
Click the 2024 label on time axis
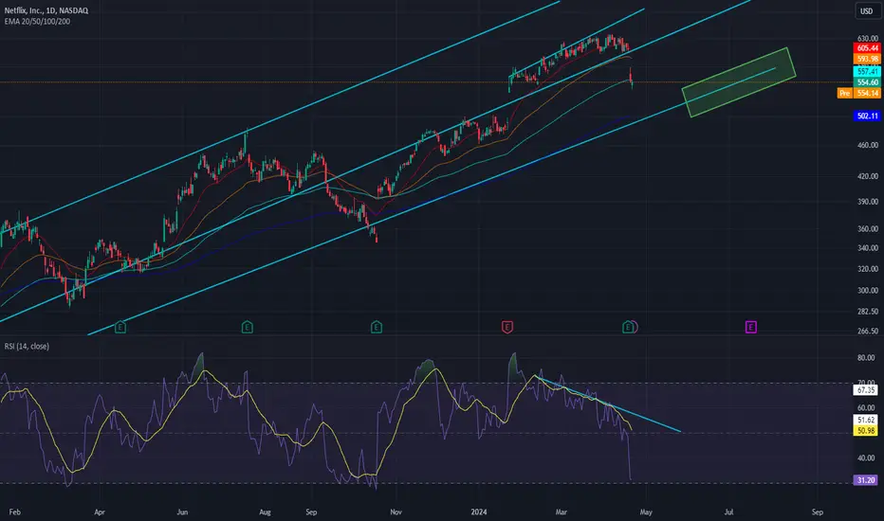[x=479, y=512]
